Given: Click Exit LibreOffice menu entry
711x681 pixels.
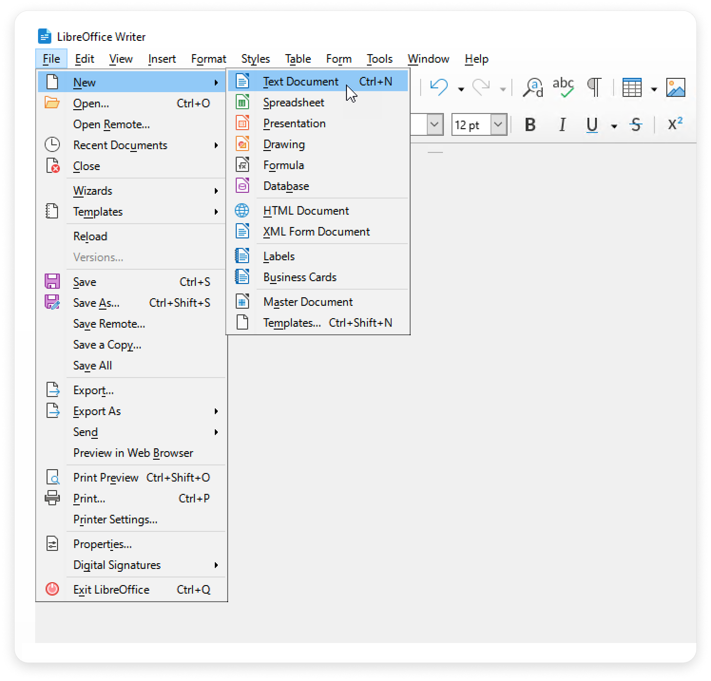Looking at the screenshot, I should [x=111, y=590].
